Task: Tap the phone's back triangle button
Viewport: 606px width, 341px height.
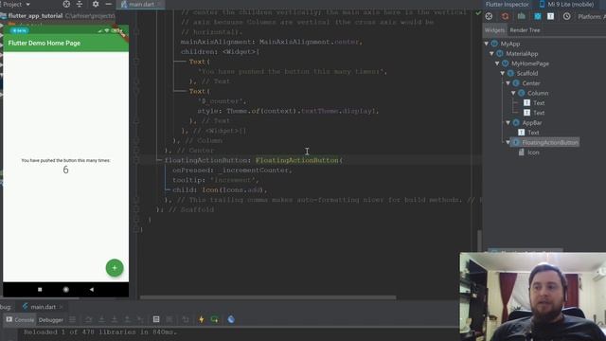Action: point(91,289)
